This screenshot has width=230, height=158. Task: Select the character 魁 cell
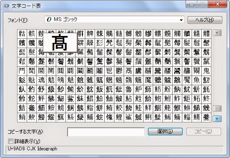point(32,80)
